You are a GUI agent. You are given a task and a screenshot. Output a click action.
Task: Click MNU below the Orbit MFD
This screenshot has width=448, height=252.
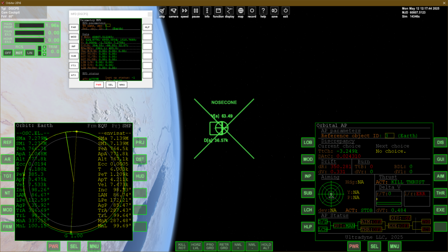pos(94,246)
